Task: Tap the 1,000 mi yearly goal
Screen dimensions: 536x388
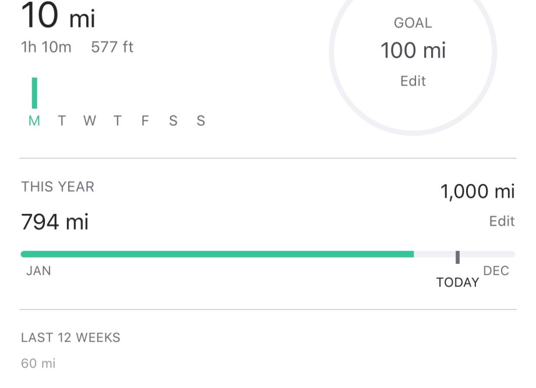Action: point(478,191)
